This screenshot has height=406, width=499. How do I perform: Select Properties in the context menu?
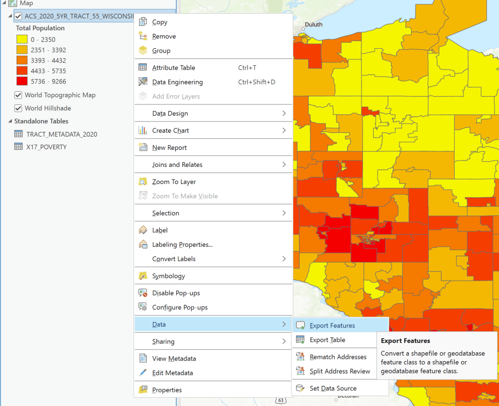(x=167, y=390)
